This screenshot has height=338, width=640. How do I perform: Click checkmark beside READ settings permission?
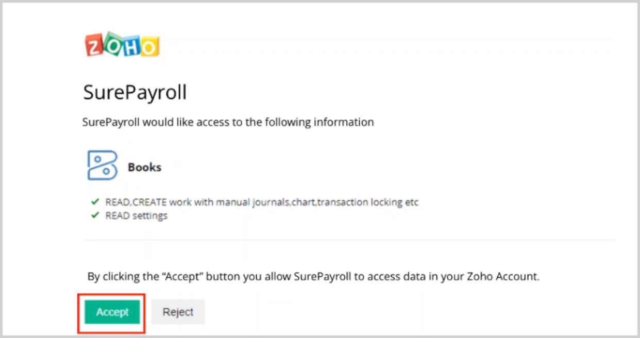[95, 215]
